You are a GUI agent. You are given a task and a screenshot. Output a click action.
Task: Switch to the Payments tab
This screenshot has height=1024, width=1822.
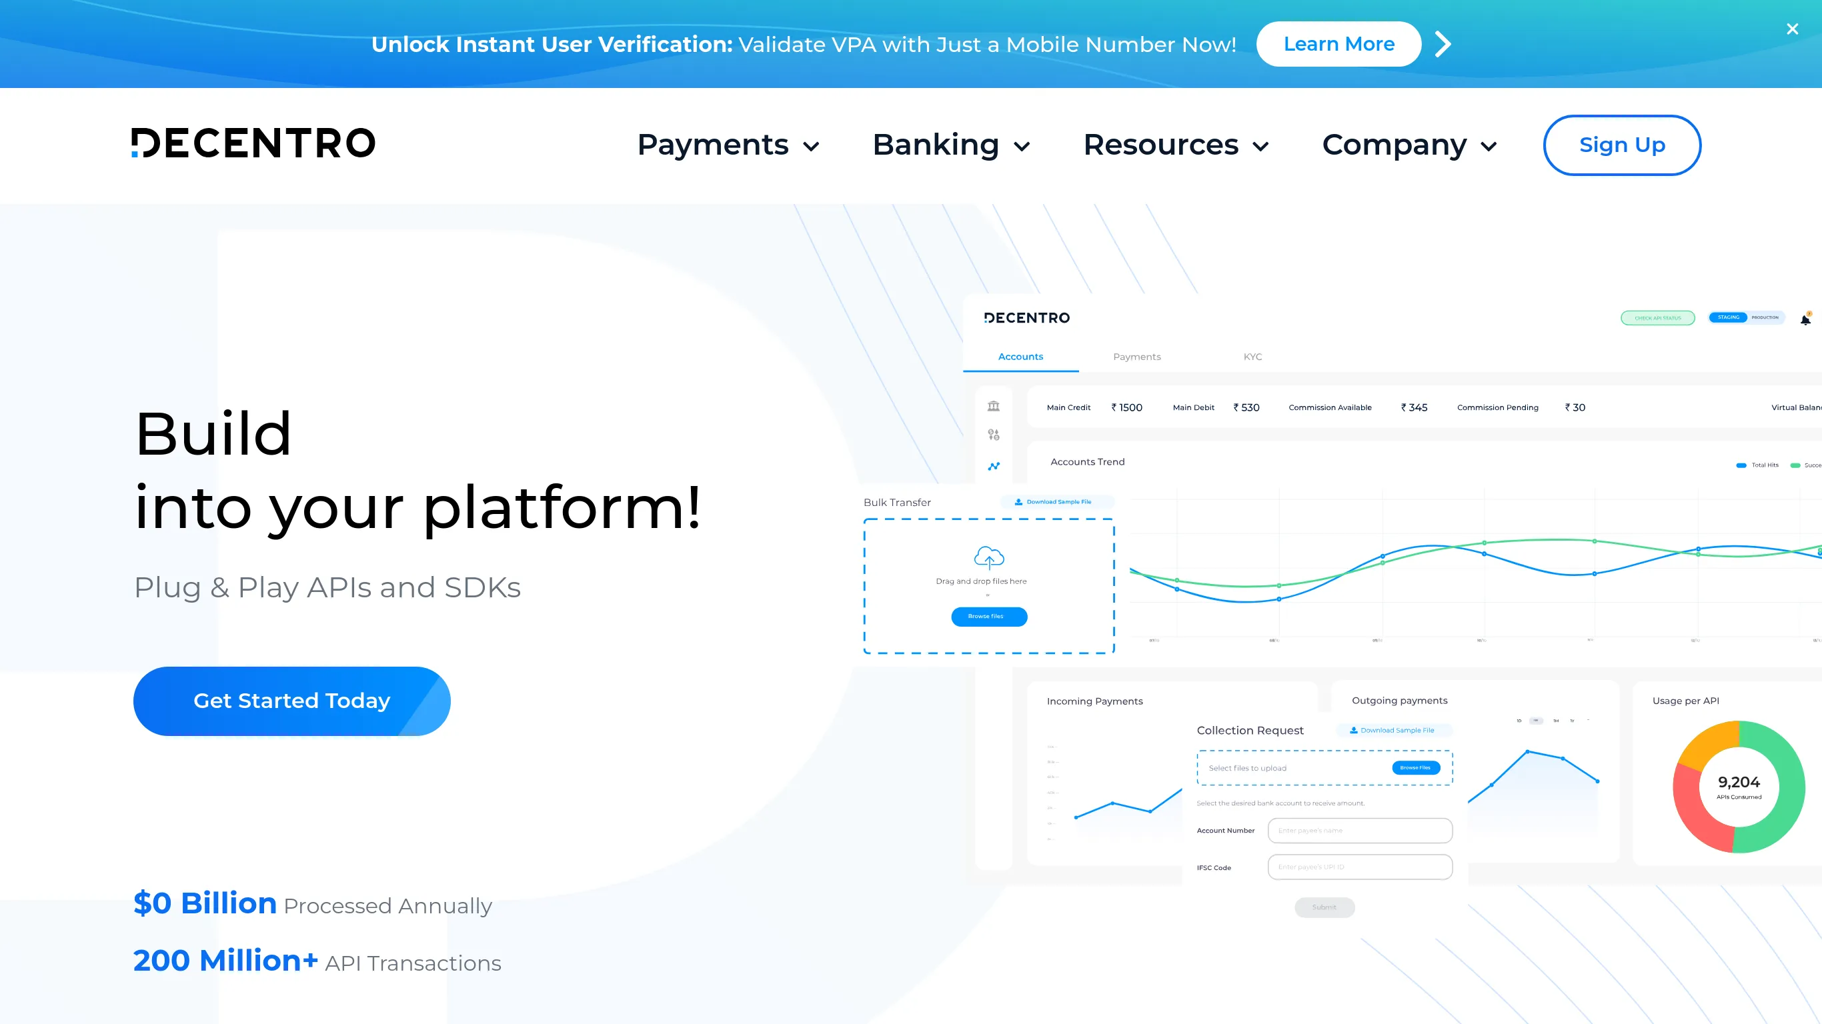[x=1138, y=357]
